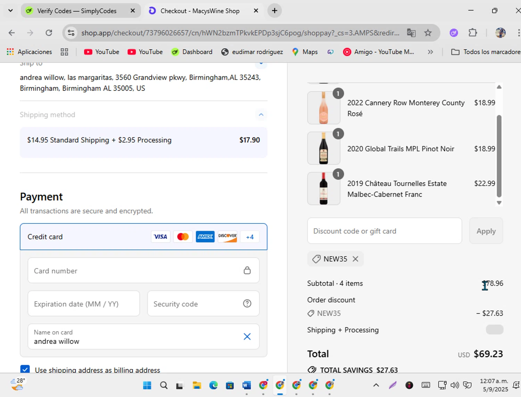Viewport: 521px width, 397px height.
Task: Open site information icon in address bar
Action: pos(71,33)
